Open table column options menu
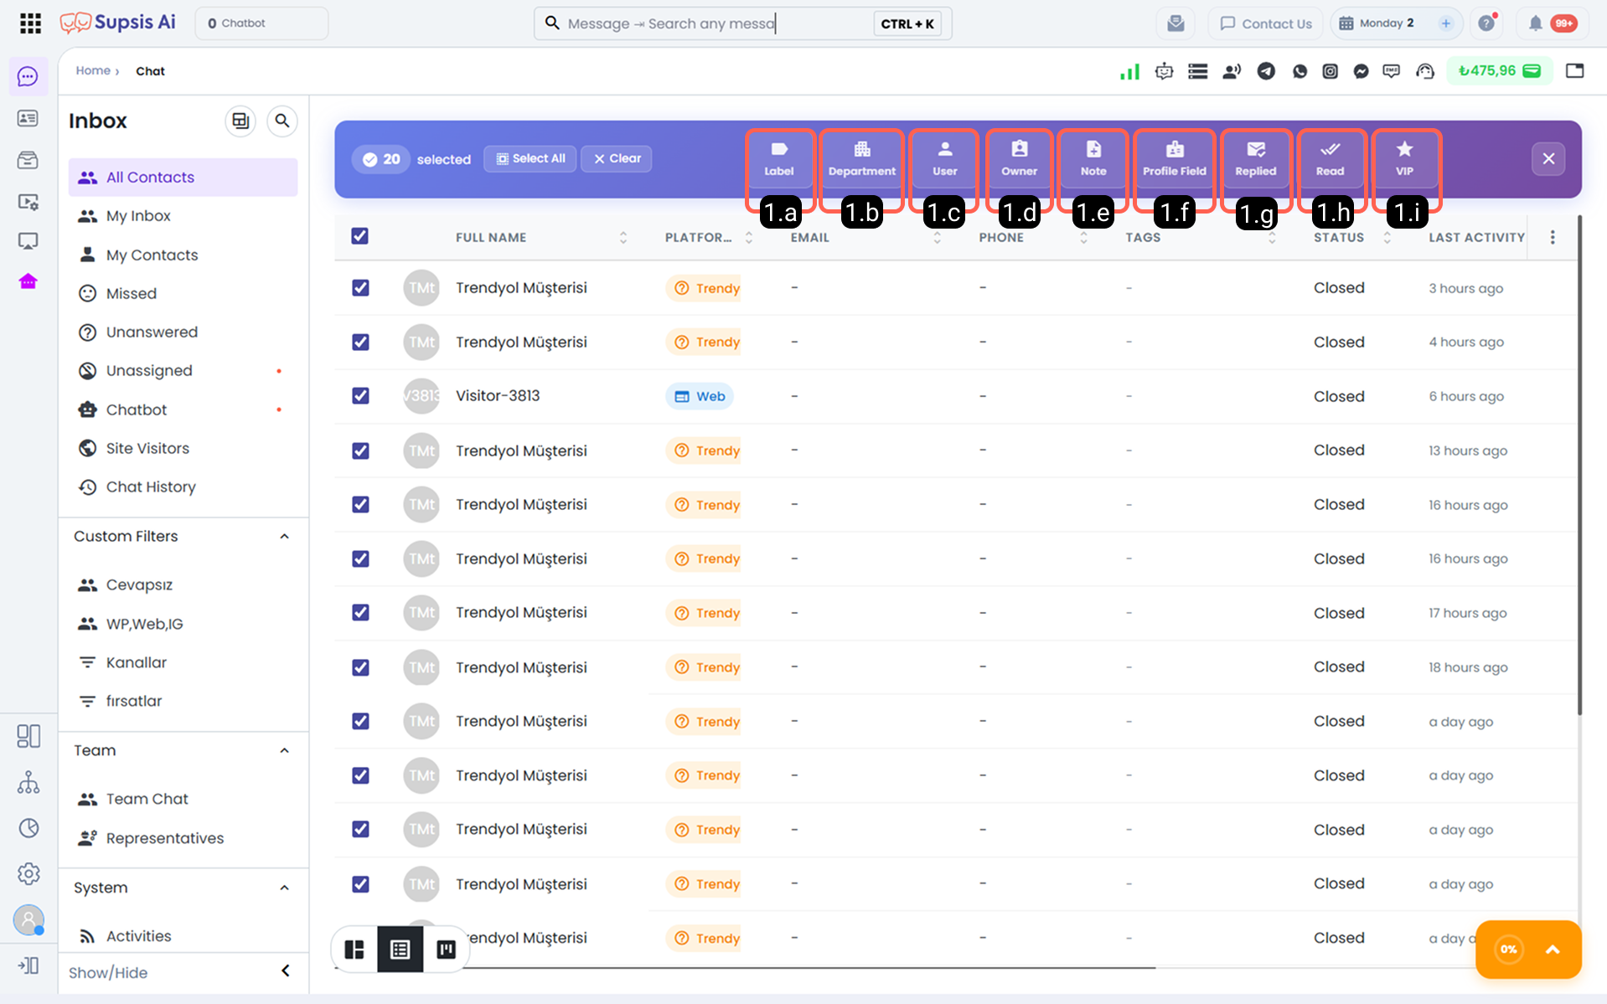Image resolution: width=1607 pixels, height=1004 pixels. click(x=1553, y=237)
